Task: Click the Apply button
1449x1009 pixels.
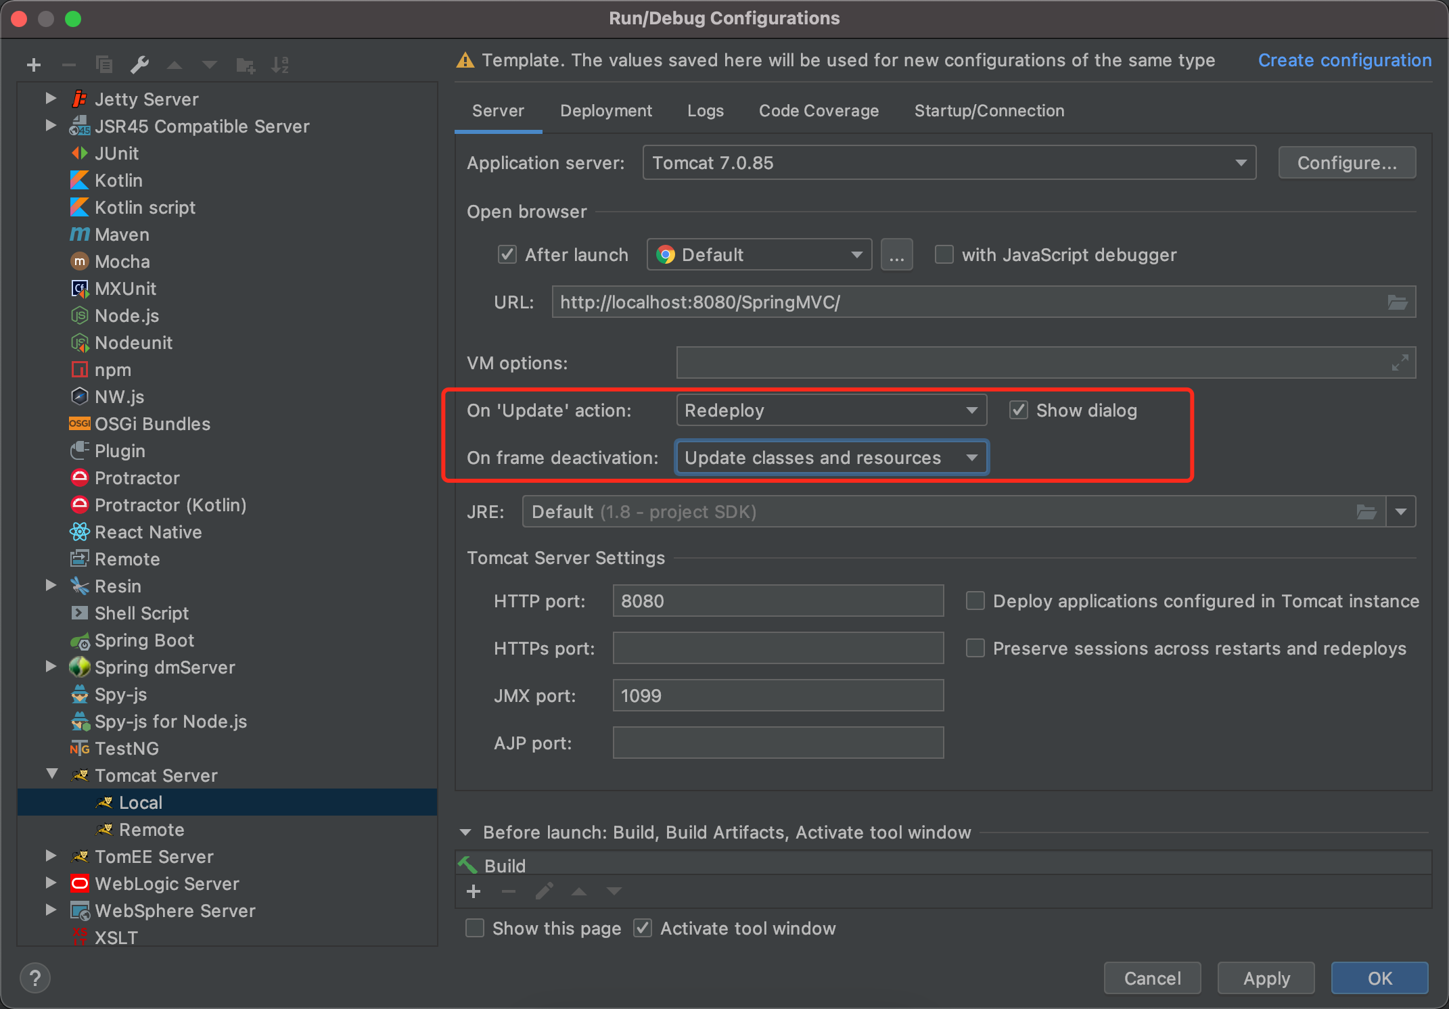Action: point(1266,978)
